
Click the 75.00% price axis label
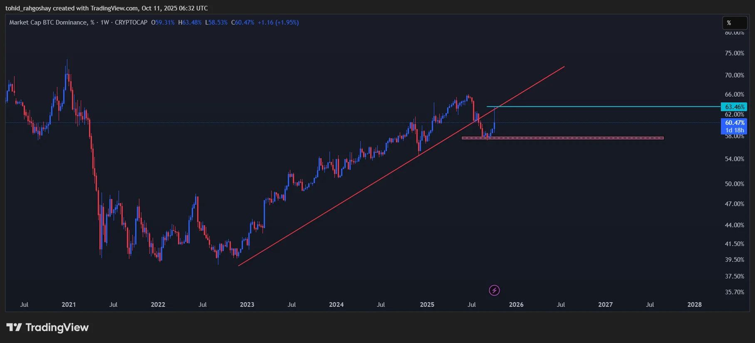[x=734, y=53]
